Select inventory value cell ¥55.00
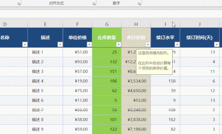Viewport: 222px width, 134px height. pyautogui.click(x=136, y=100)
